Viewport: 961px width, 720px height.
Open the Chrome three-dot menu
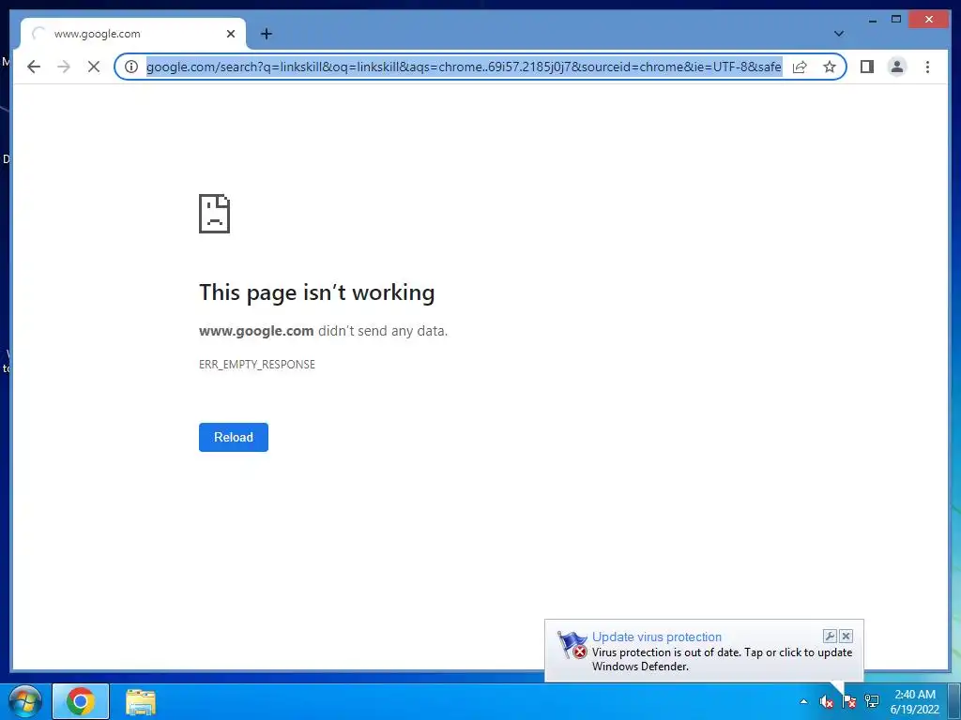(x=927, y=67)
